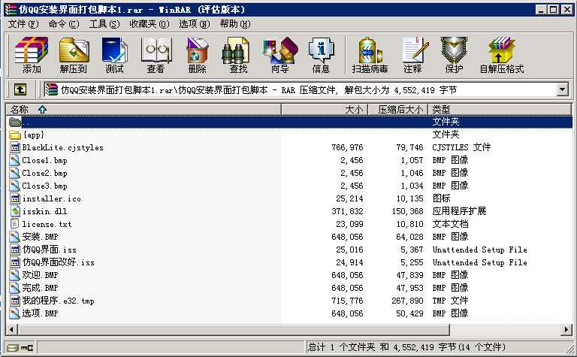
Task: Open the 帮助(H) menu
Action: pyautogui.click(x=234, y=24)
